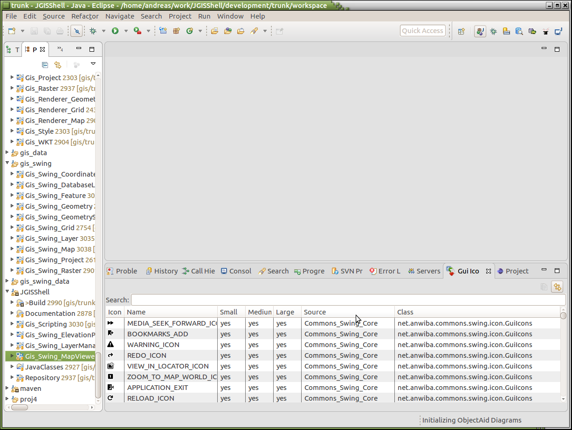
Task: Click the BOOKMARKS_ADD icon cell
Action: 110,334
